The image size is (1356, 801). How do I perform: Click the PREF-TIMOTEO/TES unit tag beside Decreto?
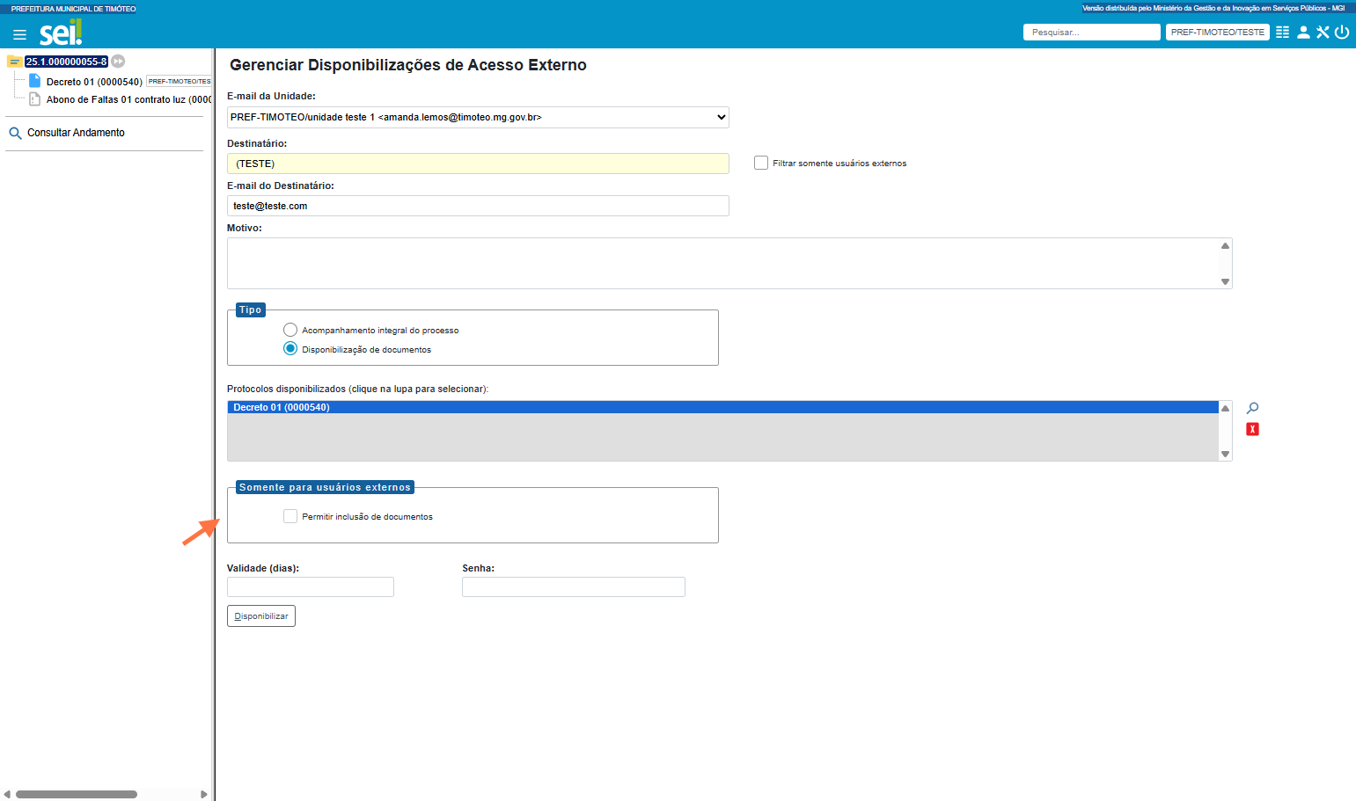[179, 82]
